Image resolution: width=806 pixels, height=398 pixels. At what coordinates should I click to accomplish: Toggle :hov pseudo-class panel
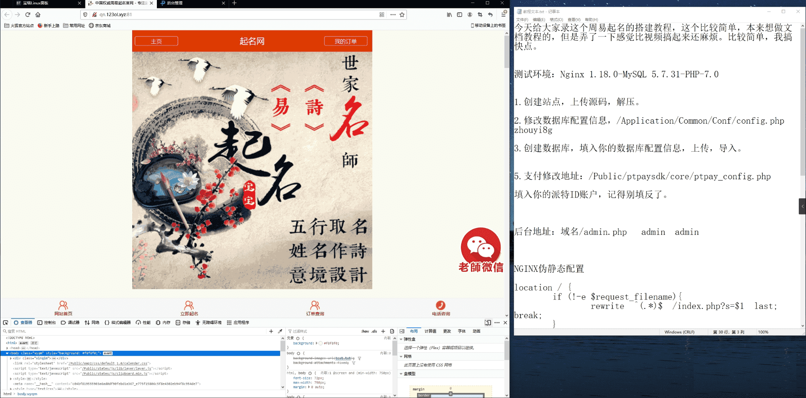[365, 331]
